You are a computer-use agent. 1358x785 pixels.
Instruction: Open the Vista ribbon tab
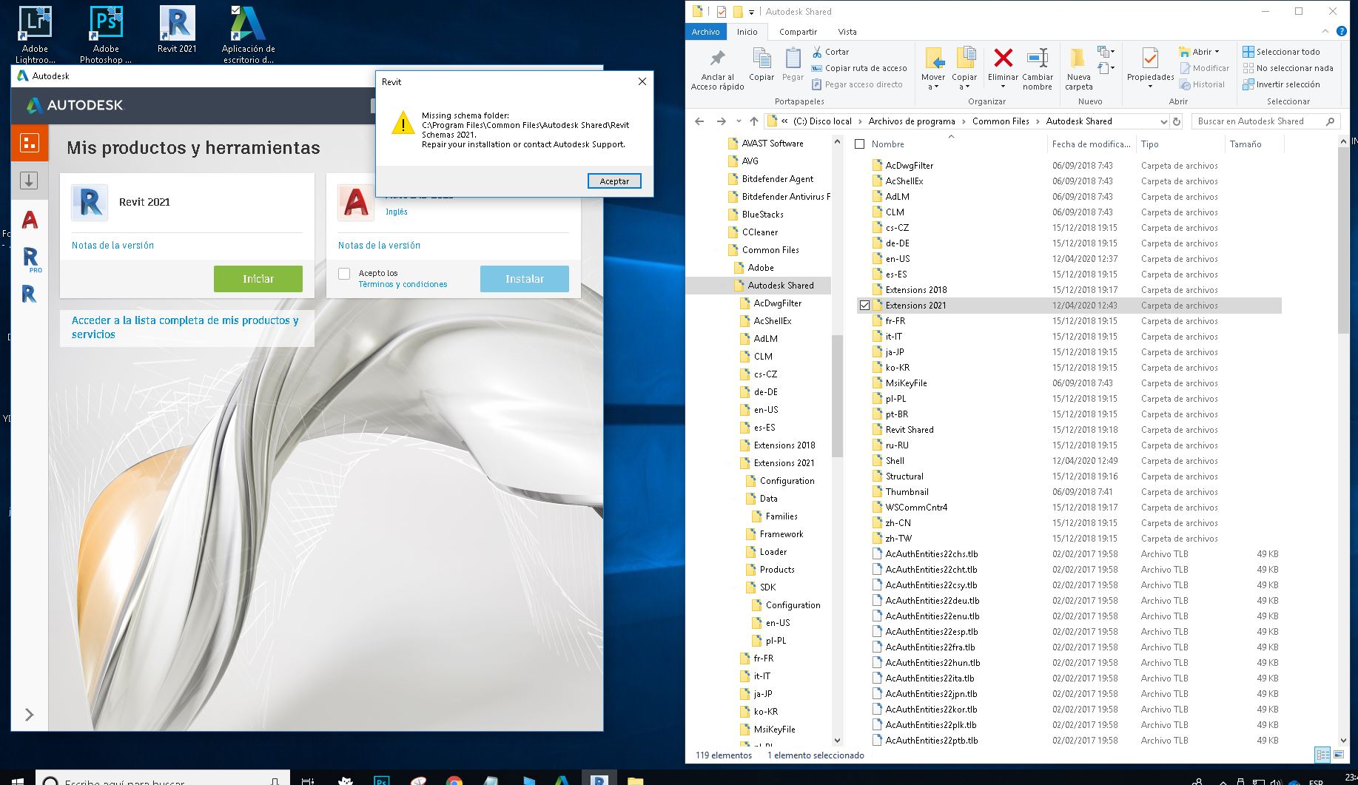click(x=847, y=32)
